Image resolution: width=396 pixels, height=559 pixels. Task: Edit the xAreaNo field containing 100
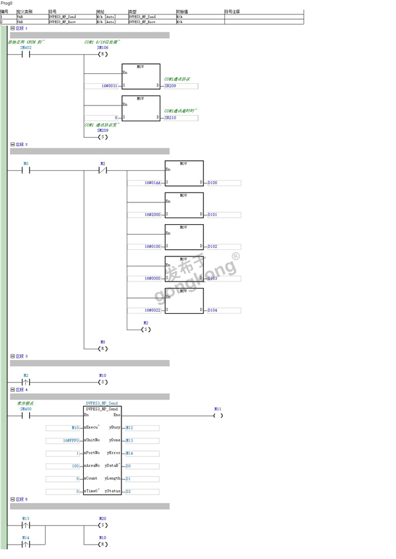pos(63,466)
